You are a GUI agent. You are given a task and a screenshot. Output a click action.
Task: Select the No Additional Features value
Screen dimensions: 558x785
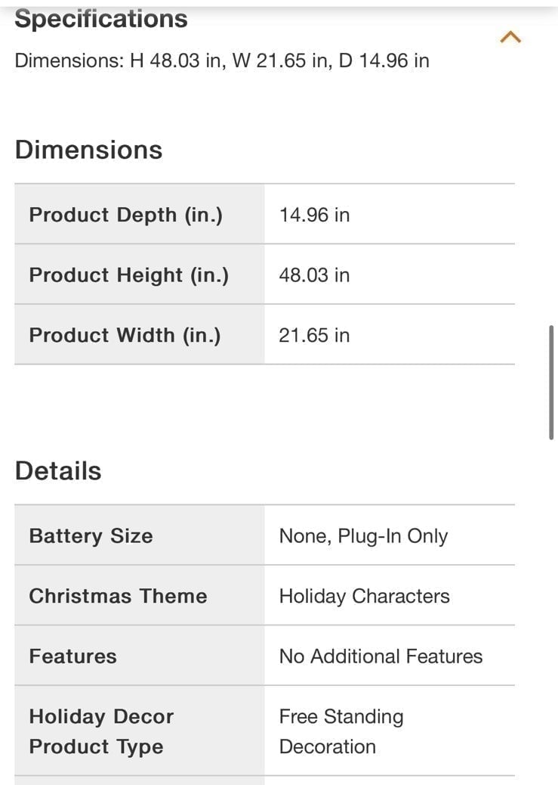tap(381, 656)
